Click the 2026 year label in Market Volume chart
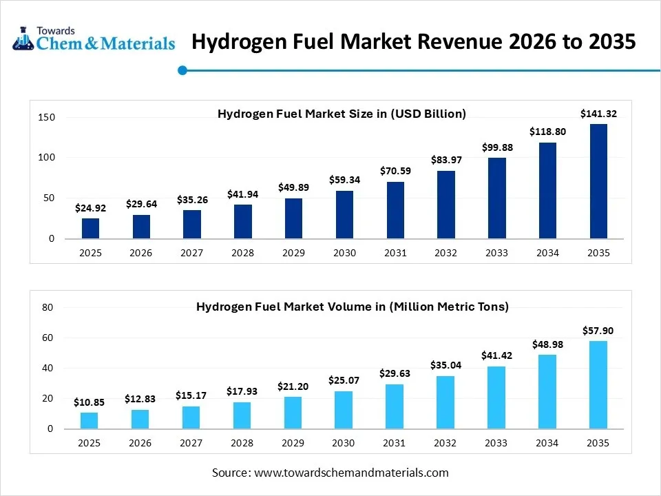Screen dimensions: 661x496 coord(140,443)
